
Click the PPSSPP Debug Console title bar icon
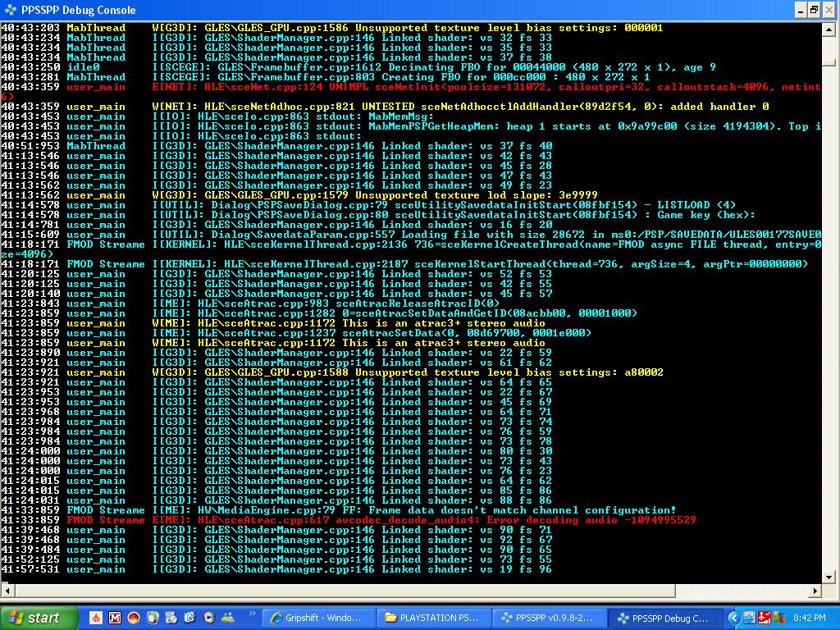click(x=11, y=10)
